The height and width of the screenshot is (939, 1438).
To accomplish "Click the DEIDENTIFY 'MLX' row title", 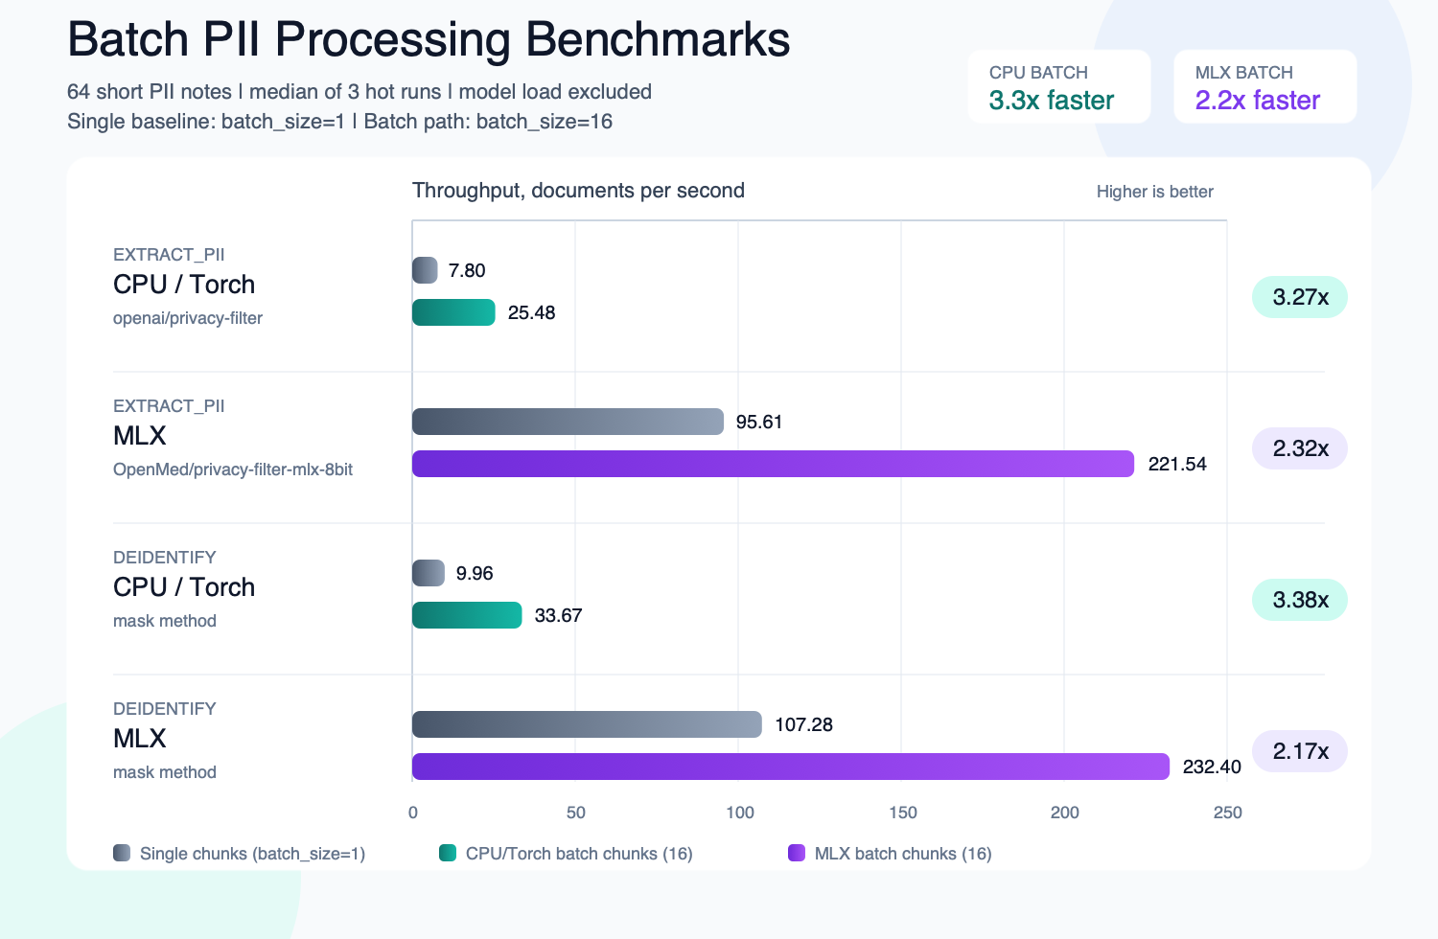I will [x=140, y=739].
